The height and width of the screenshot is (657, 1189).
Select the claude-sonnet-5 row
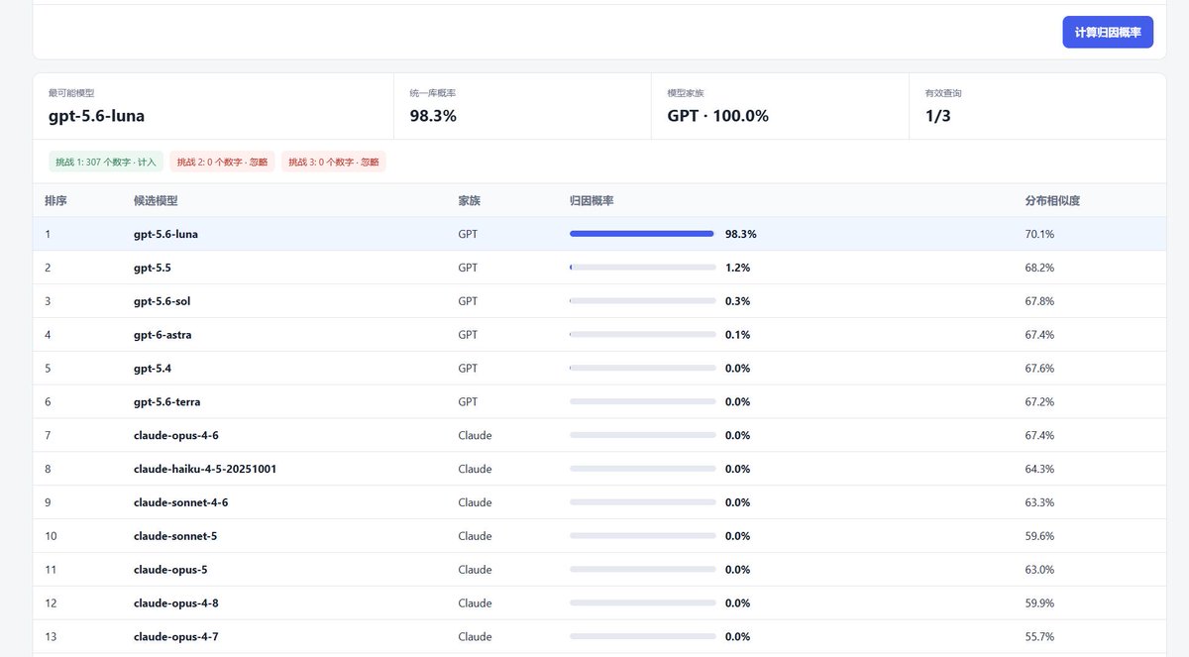[599, 536]
